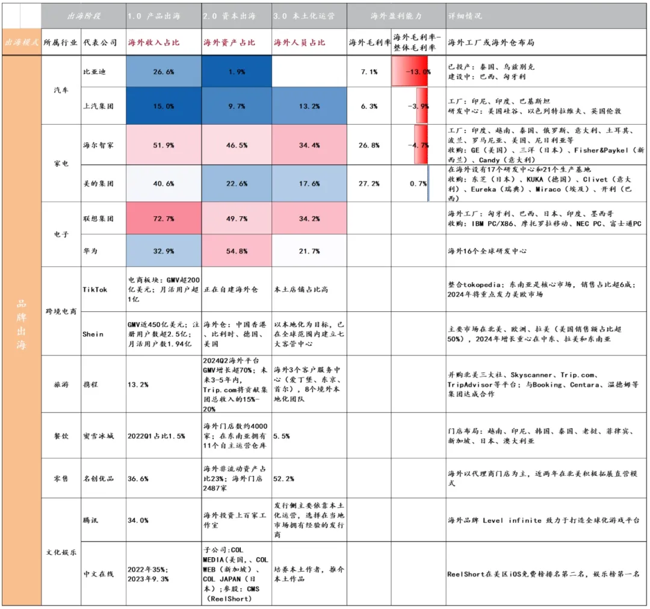This screenshot has width=650, height=609.
Task: Select the 海外毛利率 column header
Action: click(369, 42)
